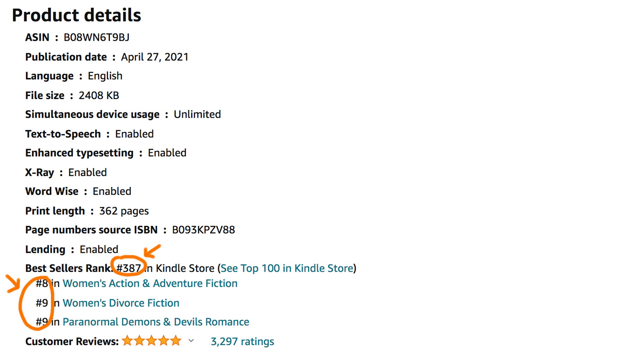Viewport: 640px width, 360px height.
Task: Open Paranormal Demons & Devils Romance category
Action: point(156,322)
